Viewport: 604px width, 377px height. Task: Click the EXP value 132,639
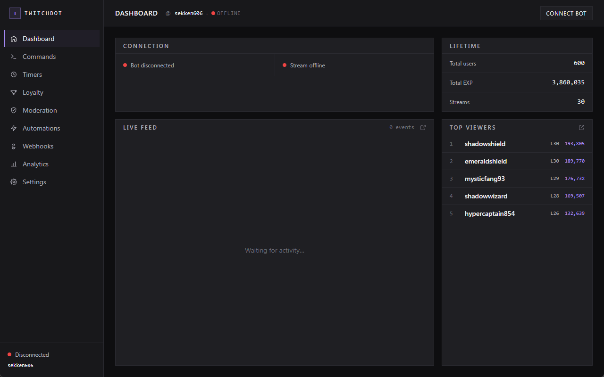pyautogui.click(x=575, y=213)
